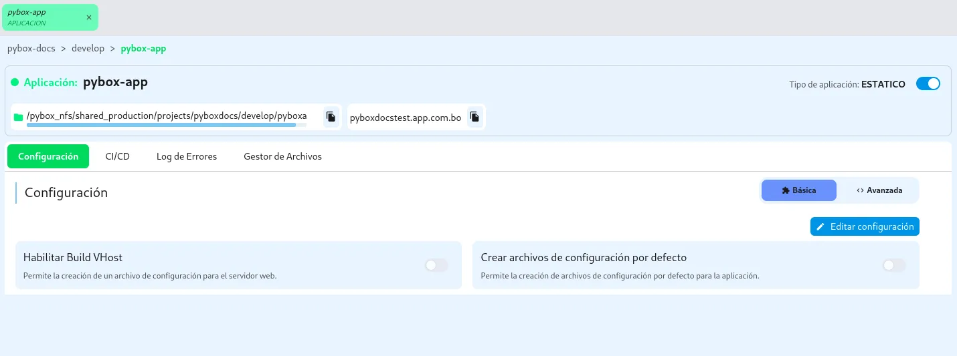Click the green application status dot
The height and width of the screenshot is (356, 957).
[x=15, y=83]
